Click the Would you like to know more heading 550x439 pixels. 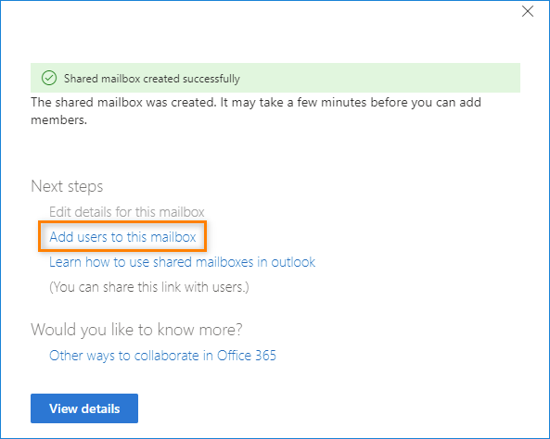click(136, 330)
